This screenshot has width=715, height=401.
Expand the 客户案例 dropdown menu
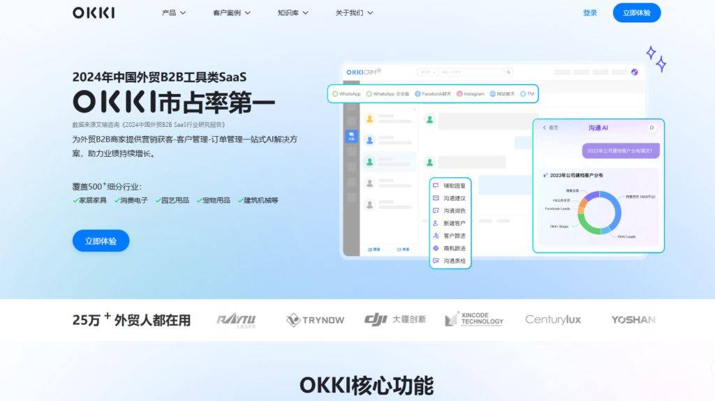(x=232, y=13)
